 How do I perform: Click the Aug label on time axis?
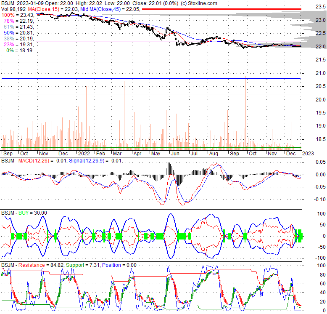pyautogui.click(x=214, y=154)
